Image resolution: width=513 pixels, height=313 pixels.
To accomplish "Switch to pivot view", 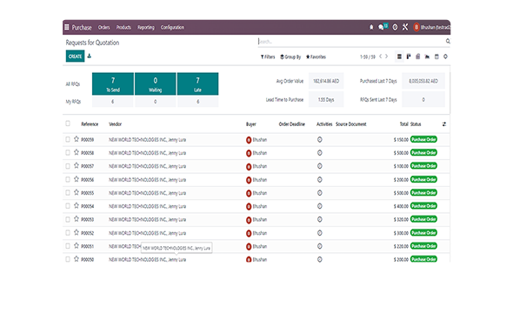I will 418,57.
